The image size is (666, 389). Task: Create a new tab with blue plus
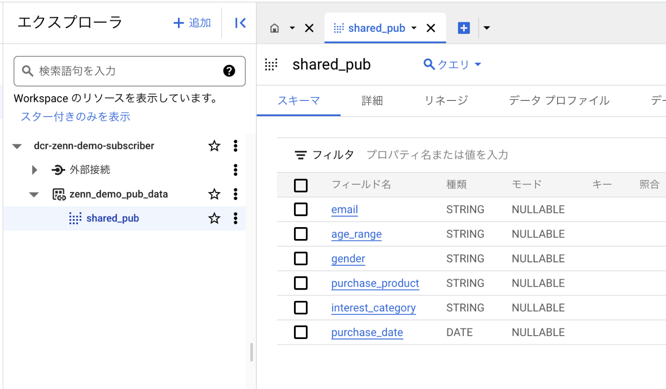tap(464, 28)
